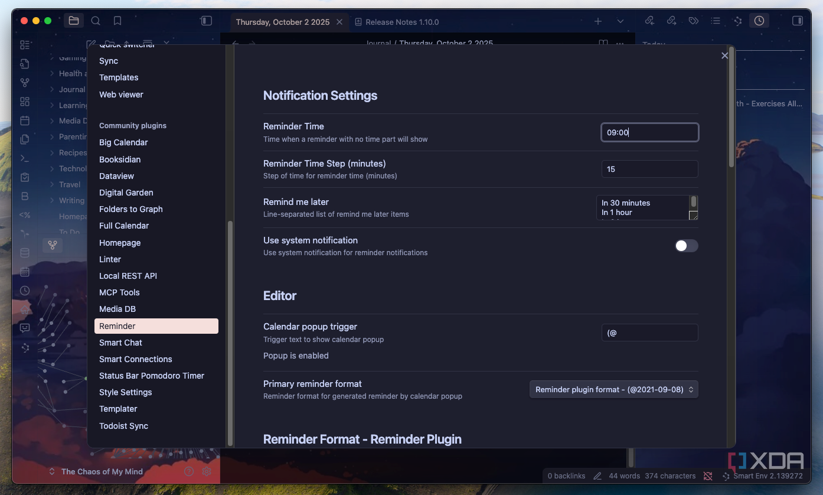Viewport: 823px width, 495px height.
Task: Toggle the right sidebar panel button
Action: coord(797,21)
